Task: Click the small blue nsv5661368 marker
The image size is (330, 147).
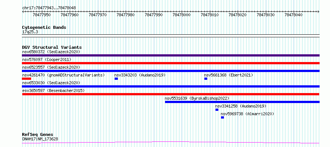Action: point(206,79)
